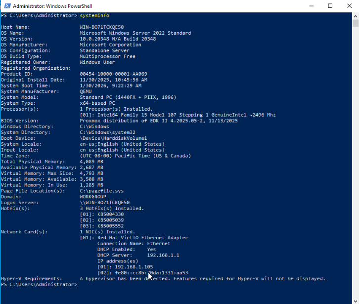Screen dimensions: 359x304
Task: Click 'Microsoft Corporation' value
Action: (x=110, y=45)
